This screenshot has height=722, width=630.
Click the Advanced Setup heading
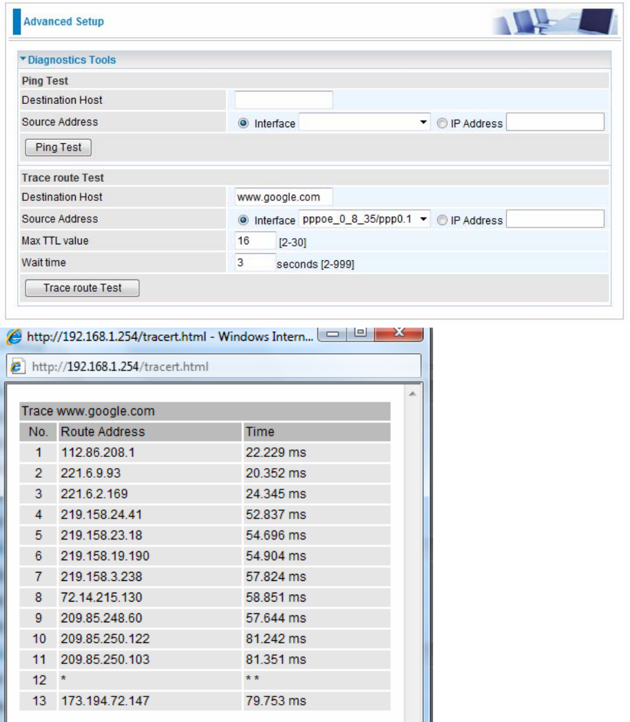pos(63,21)
